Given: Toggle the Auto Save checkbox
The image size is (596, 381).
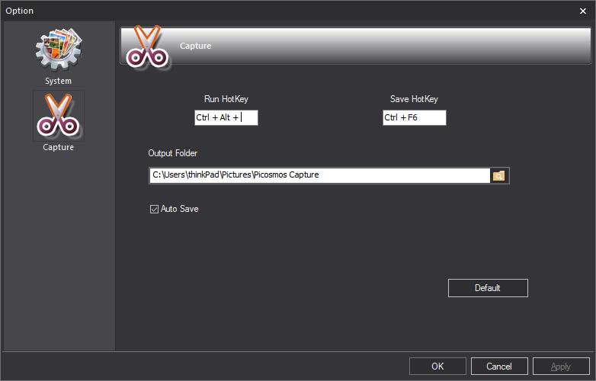Looking at the screenshot, I should pos(155,209).
